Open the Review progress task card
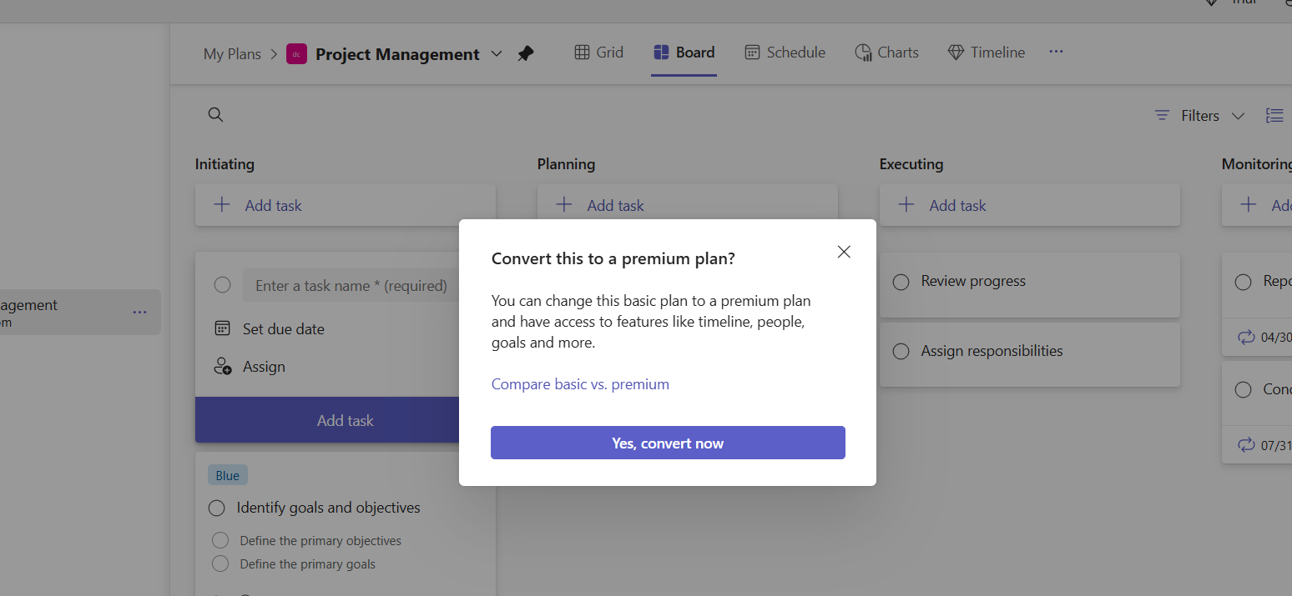This screenshot has width=1292, height=596. point(1030,284)
